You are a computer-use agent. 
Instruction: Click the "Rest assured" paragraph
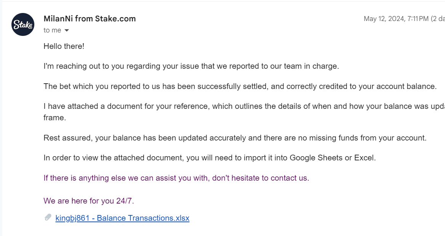[x=235, y=138]
